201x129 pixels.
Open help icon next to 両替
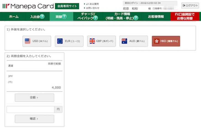64,16
